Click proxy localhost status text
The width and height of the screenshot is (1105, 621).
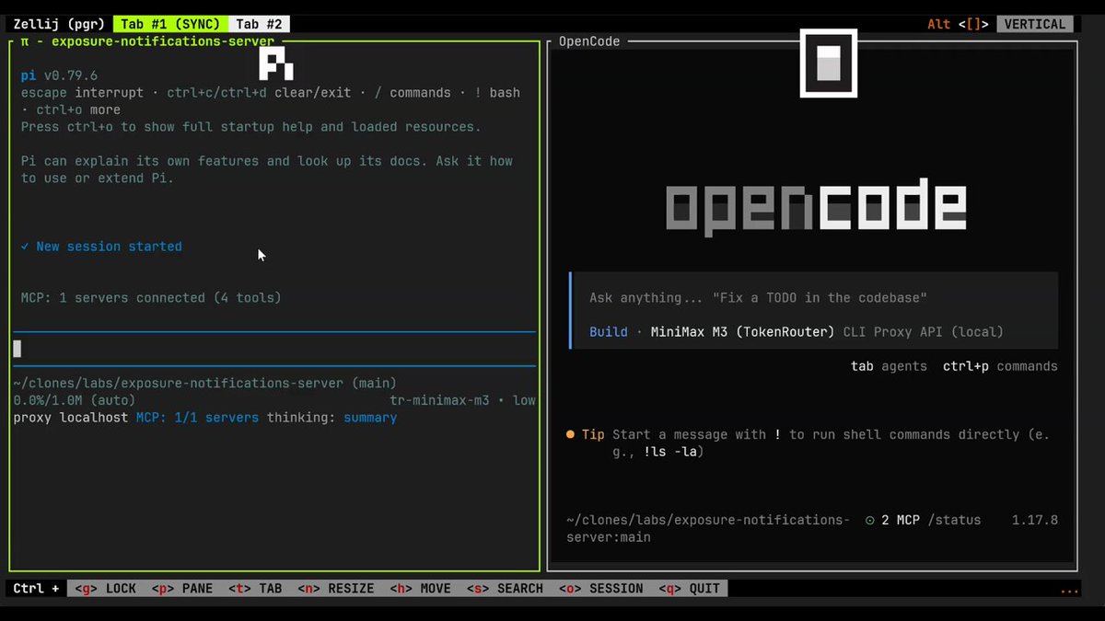pos(71,418)
